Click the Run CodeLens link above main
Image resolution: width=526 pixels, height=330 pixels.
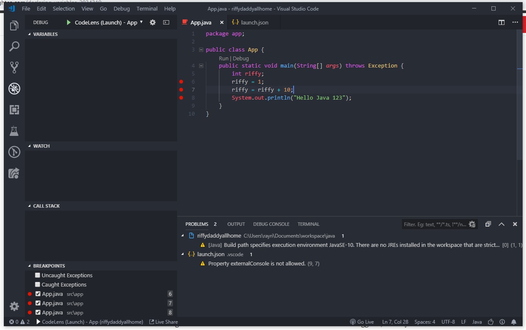coord(224,59)
